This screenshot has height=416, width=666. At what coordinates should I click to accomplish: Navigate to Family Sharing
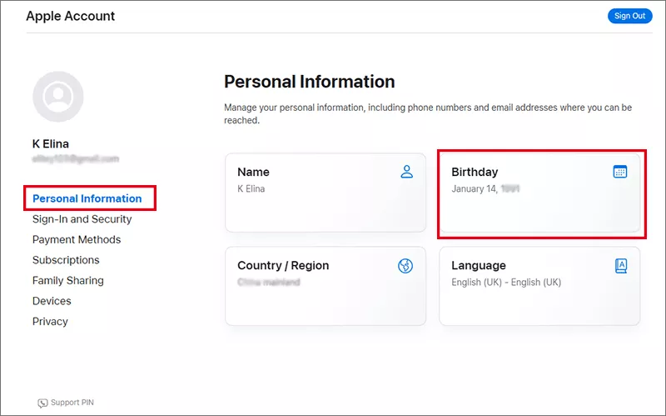coord(68,281)
